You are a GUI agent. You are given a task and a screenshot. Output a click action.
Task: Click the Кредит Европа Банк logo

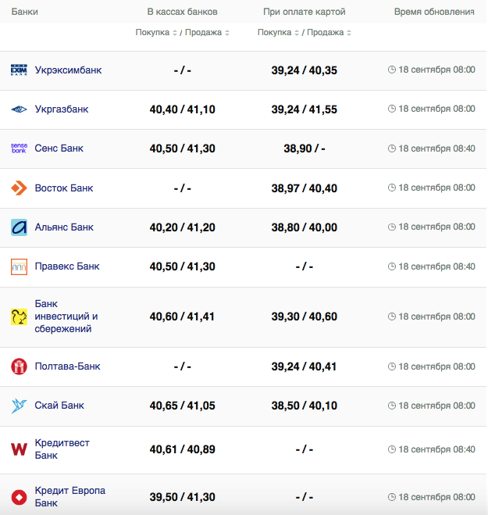point(19,496)
